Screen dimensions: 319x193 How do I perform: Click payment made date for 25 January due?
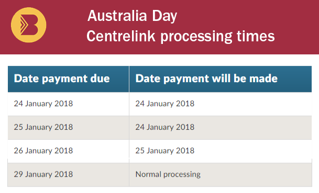[221, 128]
